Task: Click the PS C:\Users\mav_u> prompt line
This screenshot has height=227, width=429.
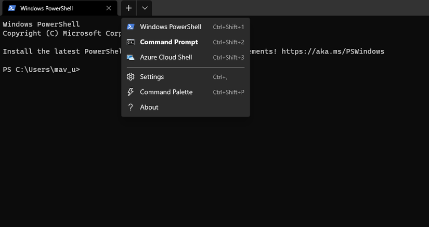Action: point(42,69)
